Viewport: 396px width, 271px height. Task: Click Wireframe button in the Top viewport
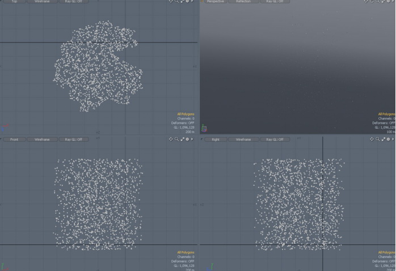click(42, 2)
